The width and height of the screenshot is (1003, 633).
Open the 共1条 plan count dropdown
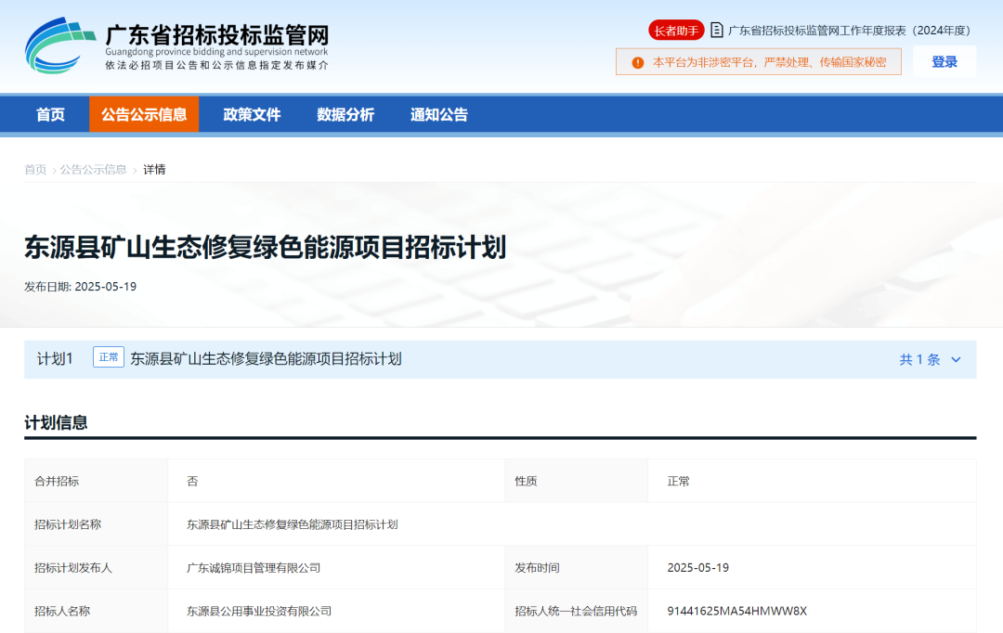[x=919, y=360]
